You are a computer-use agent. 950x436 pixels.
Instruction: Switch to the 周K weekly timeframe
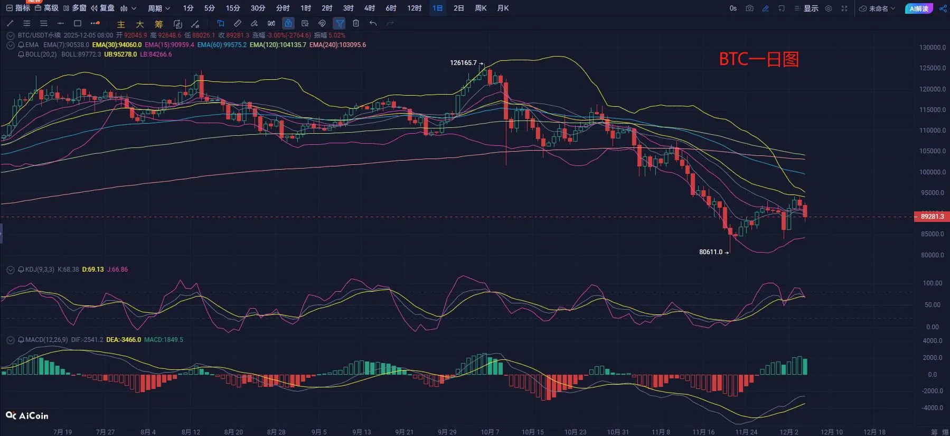click(481, 8)
